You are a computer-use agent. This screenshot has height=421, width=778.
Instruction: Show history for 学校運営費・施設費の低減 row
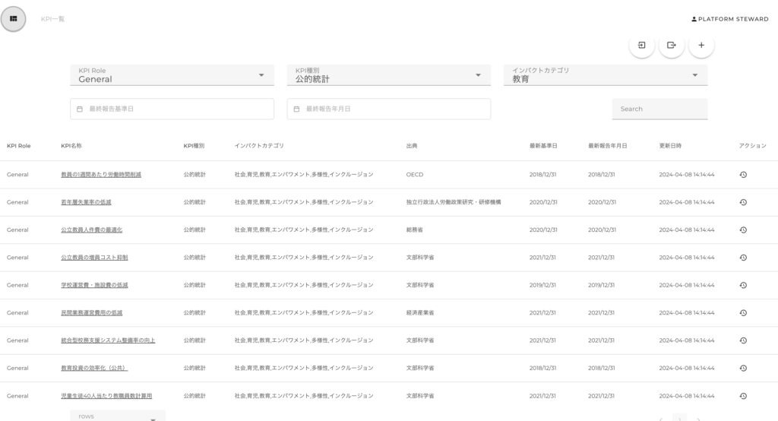click(x=743, y=285)
